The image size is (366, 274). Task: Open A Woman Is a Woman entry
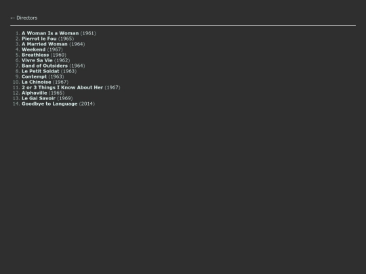[x=50, y=33]
